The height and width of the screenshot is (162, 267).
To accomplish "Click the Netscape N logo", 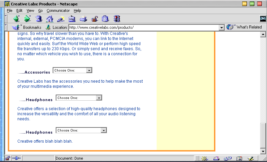I will 263,19.
